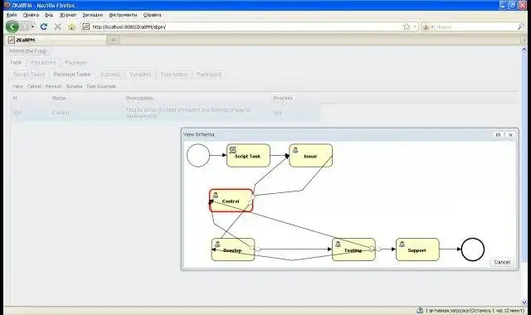Click the Script Task node icon

click(x=232, y=150)
